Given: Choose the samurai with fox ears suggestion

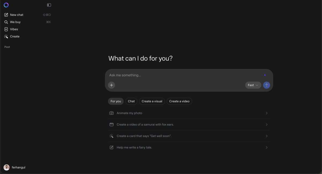Looking at the screenshot, I should [x=189, y=125].
